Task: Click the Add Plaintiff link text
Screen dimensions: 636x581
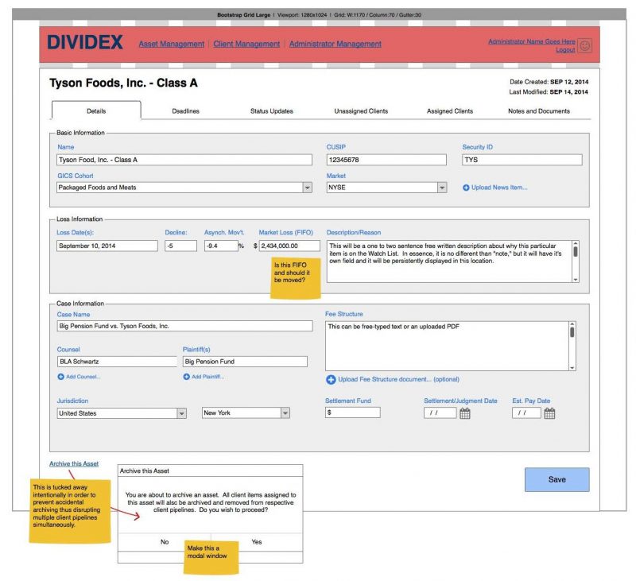Action: pyautogui.click(x=207, y=377)
